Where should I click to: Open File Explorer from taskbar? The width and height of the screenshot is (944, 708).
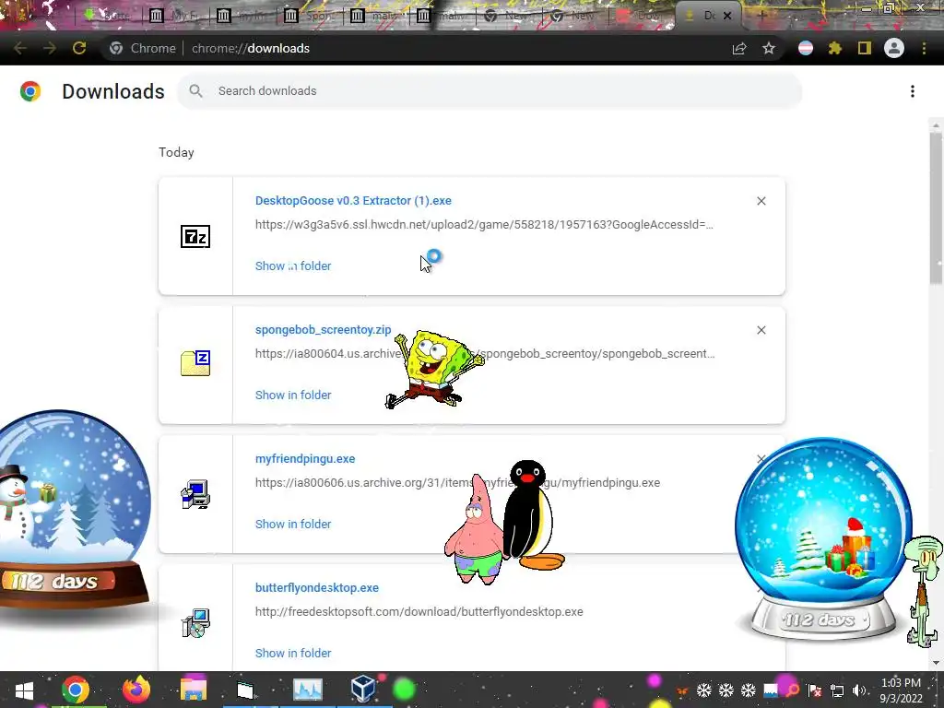pos(194,690)
